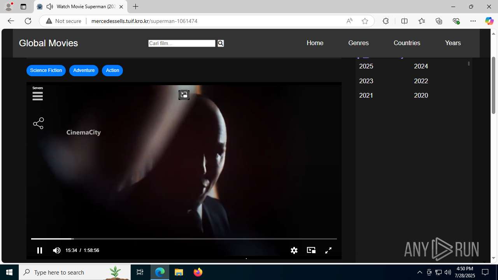The image size is (498, 280).
Task: Click the Not secure site info badge
Action: click(63, 21)
